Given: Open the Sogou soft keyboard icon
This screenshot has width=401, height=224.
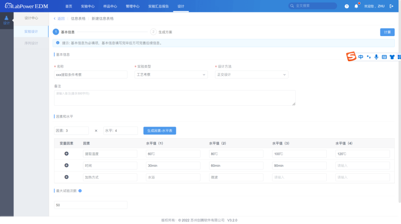Looking at the screenshot, I should [x=384, y=57].
